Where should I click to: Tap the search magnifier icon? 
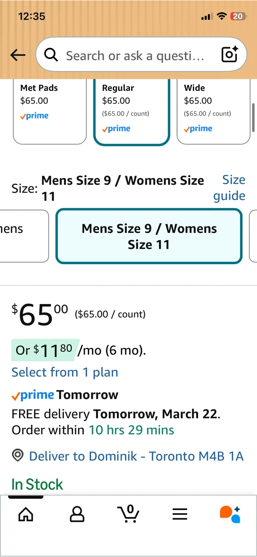click(x=51, y=55)
